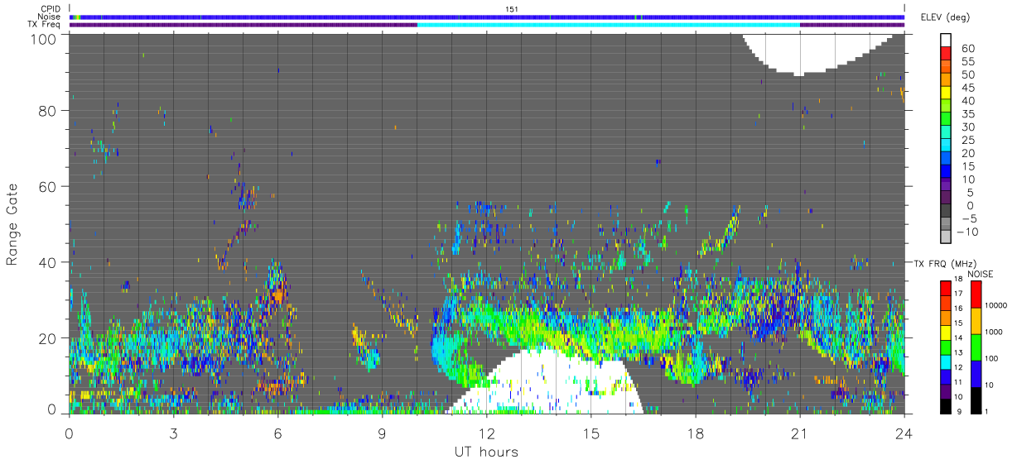The width and height of the screenshot is (1017, 469).
Task: Click the 15 tick on UT hours axis
Action: [590, 433]
